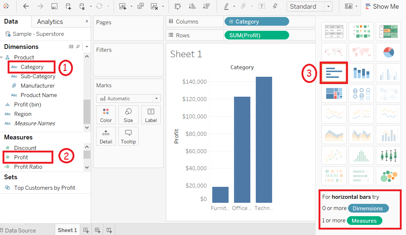
Task: Click the Technology bar in the chart
Action: pos(264,140)
